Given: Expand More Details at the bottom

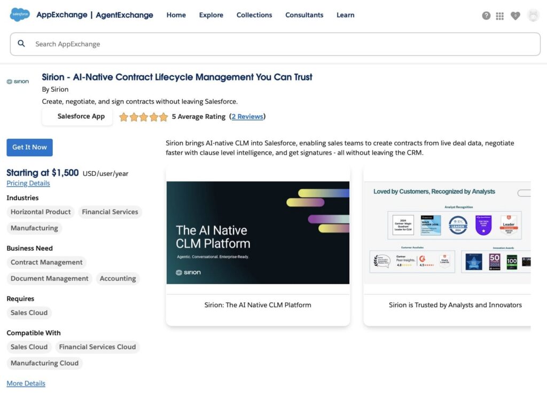Looking at the screenshot, I should pos(26,383).
